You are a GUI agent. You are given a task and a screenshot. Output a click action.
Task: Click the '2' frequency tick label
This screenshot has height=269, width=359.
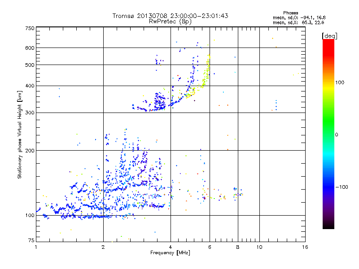(103, 247)
